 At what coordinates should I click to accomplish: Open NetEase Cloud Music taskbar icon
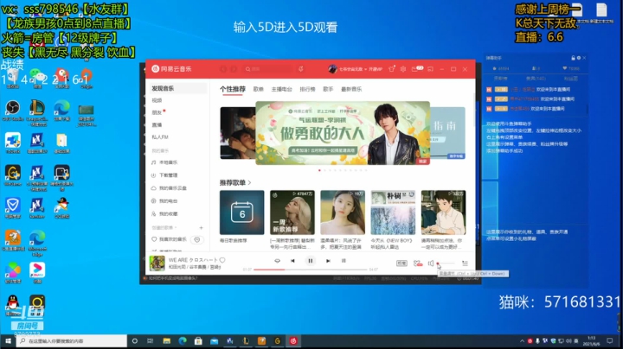(293, 340)
